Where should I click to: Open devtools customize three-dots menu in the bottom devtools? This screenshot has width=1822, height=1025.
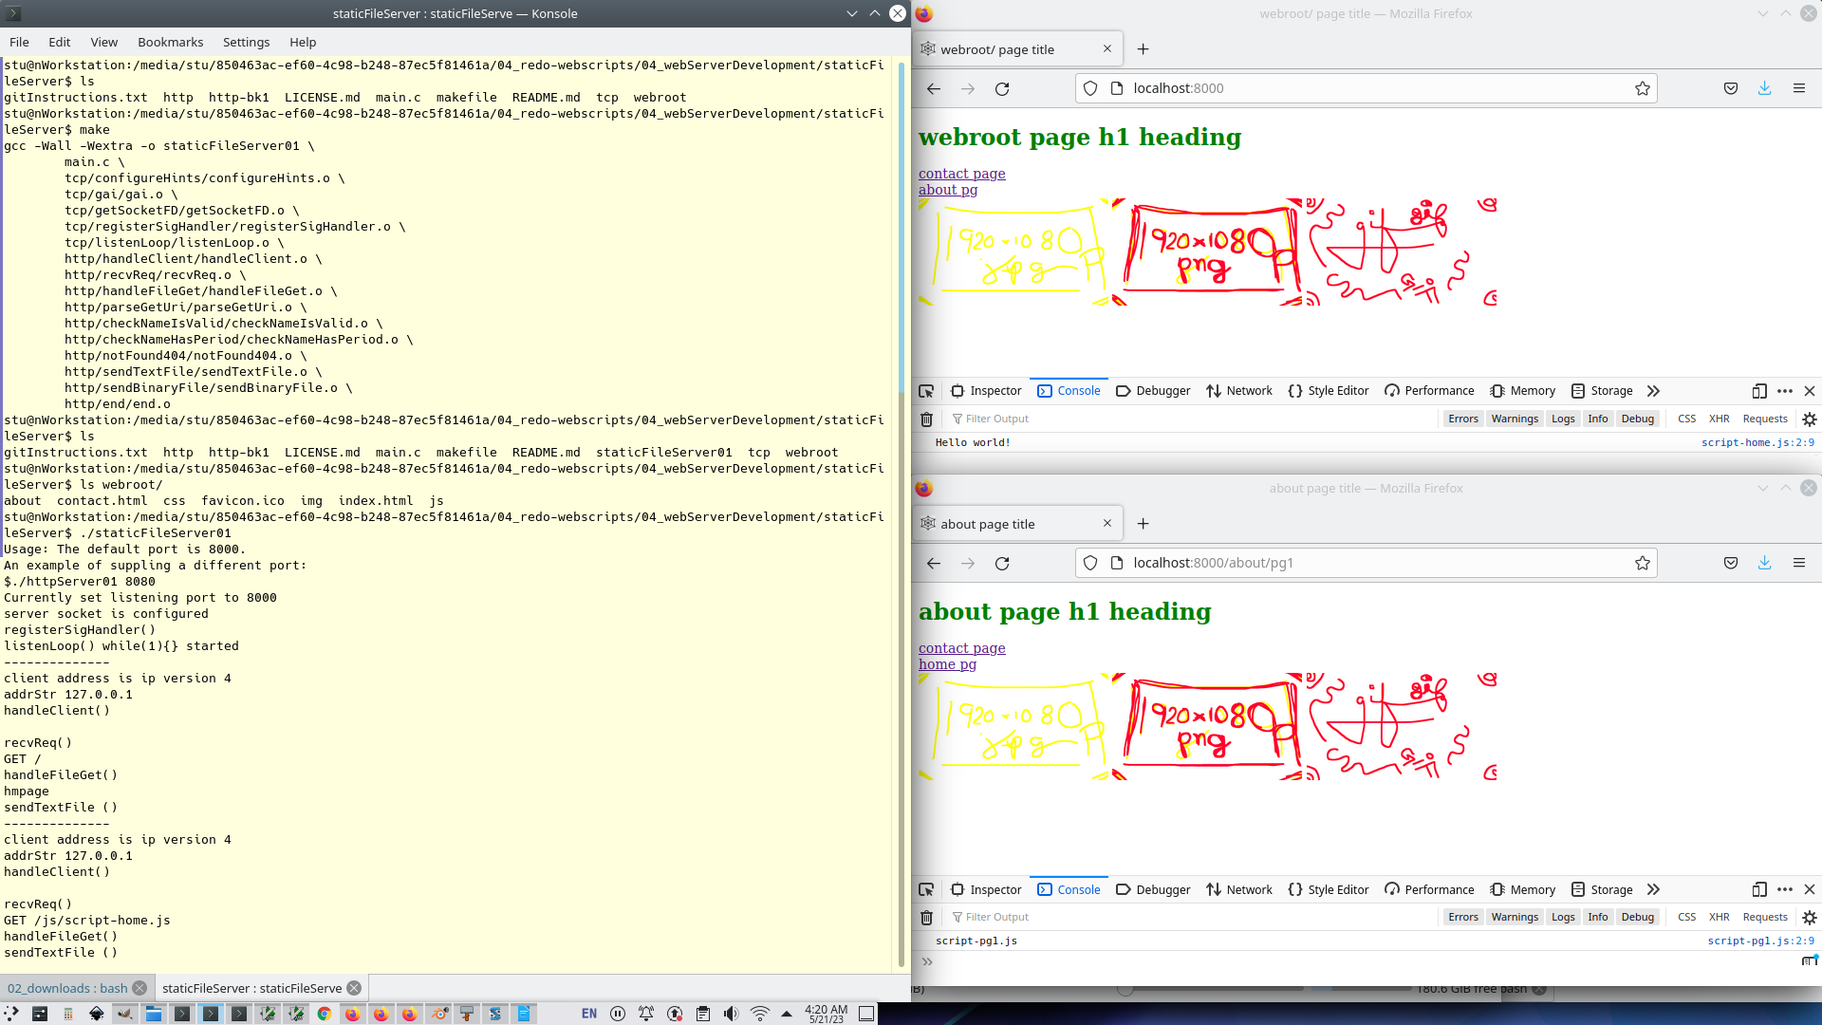click(1785, 889)
